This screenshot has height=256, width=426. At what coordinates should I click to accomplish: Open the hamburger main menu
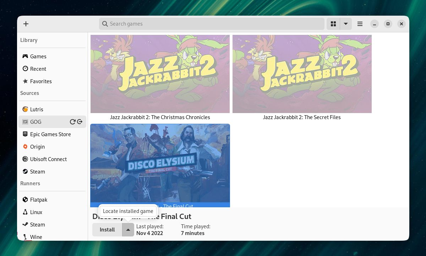click(x=360, y=24)
